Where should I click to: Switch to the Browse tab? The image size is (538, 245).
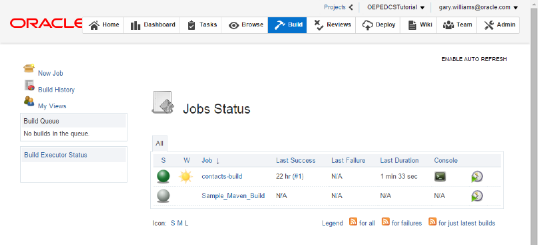(245, 25)
